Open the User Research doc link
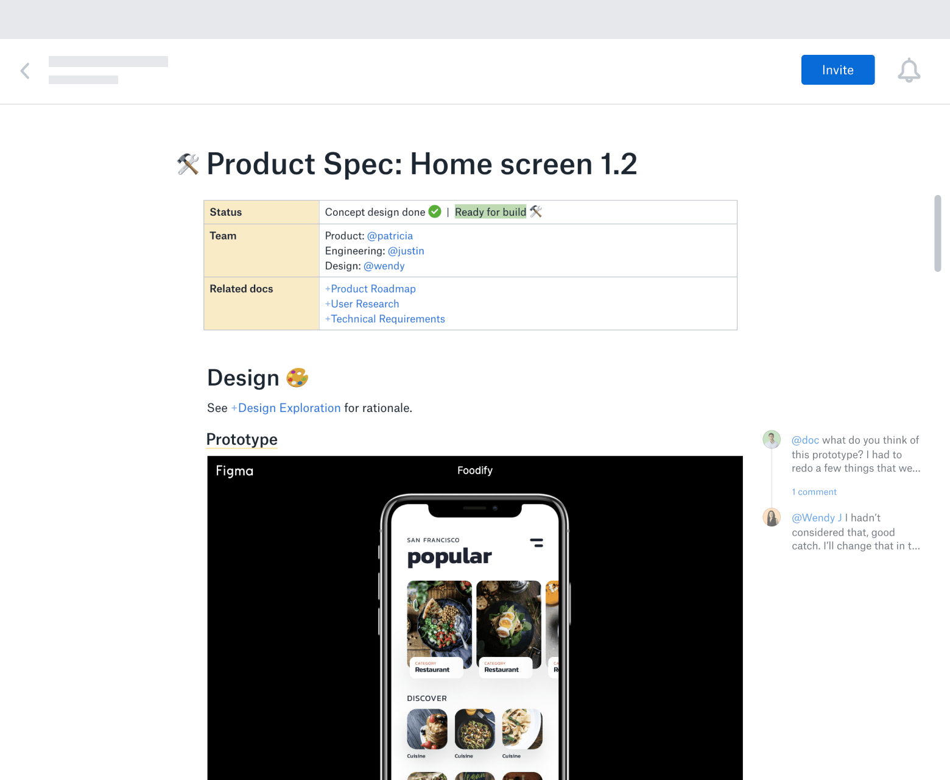 tap(362, 304)
